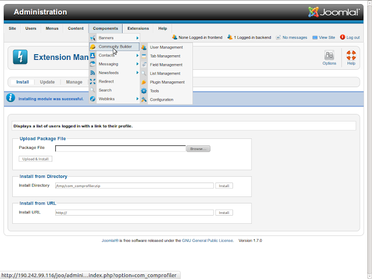Click the Field Management icon
Screen dimensions: 372x279
click(x=144, y=65)
